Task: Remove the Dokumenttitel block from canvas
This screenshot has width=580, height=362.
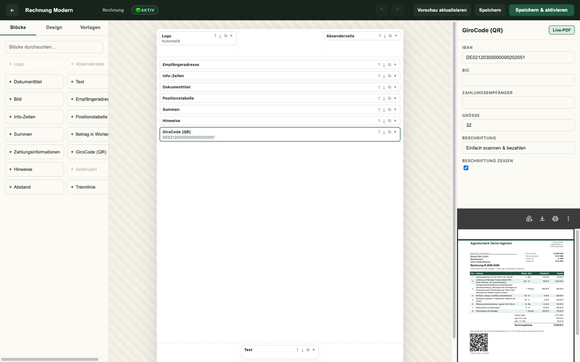Action: (395, 87)
